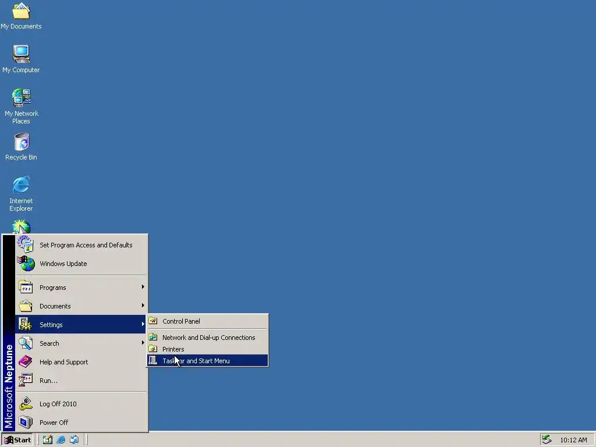Select Run... from the Start menu
The height and width of the screenshot is (447, 596).
point(80,381)
